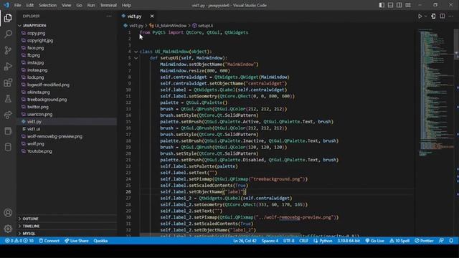
Task: Open the Extensions view
Action: click(x=8, y=83)
